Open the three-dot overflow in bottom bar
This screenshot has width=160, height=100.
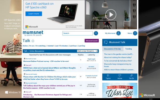(151, 99)
